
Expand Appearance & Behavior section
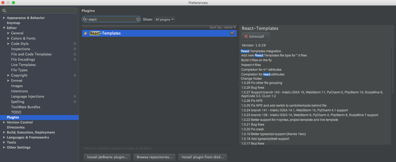click(x=4, y=18)
